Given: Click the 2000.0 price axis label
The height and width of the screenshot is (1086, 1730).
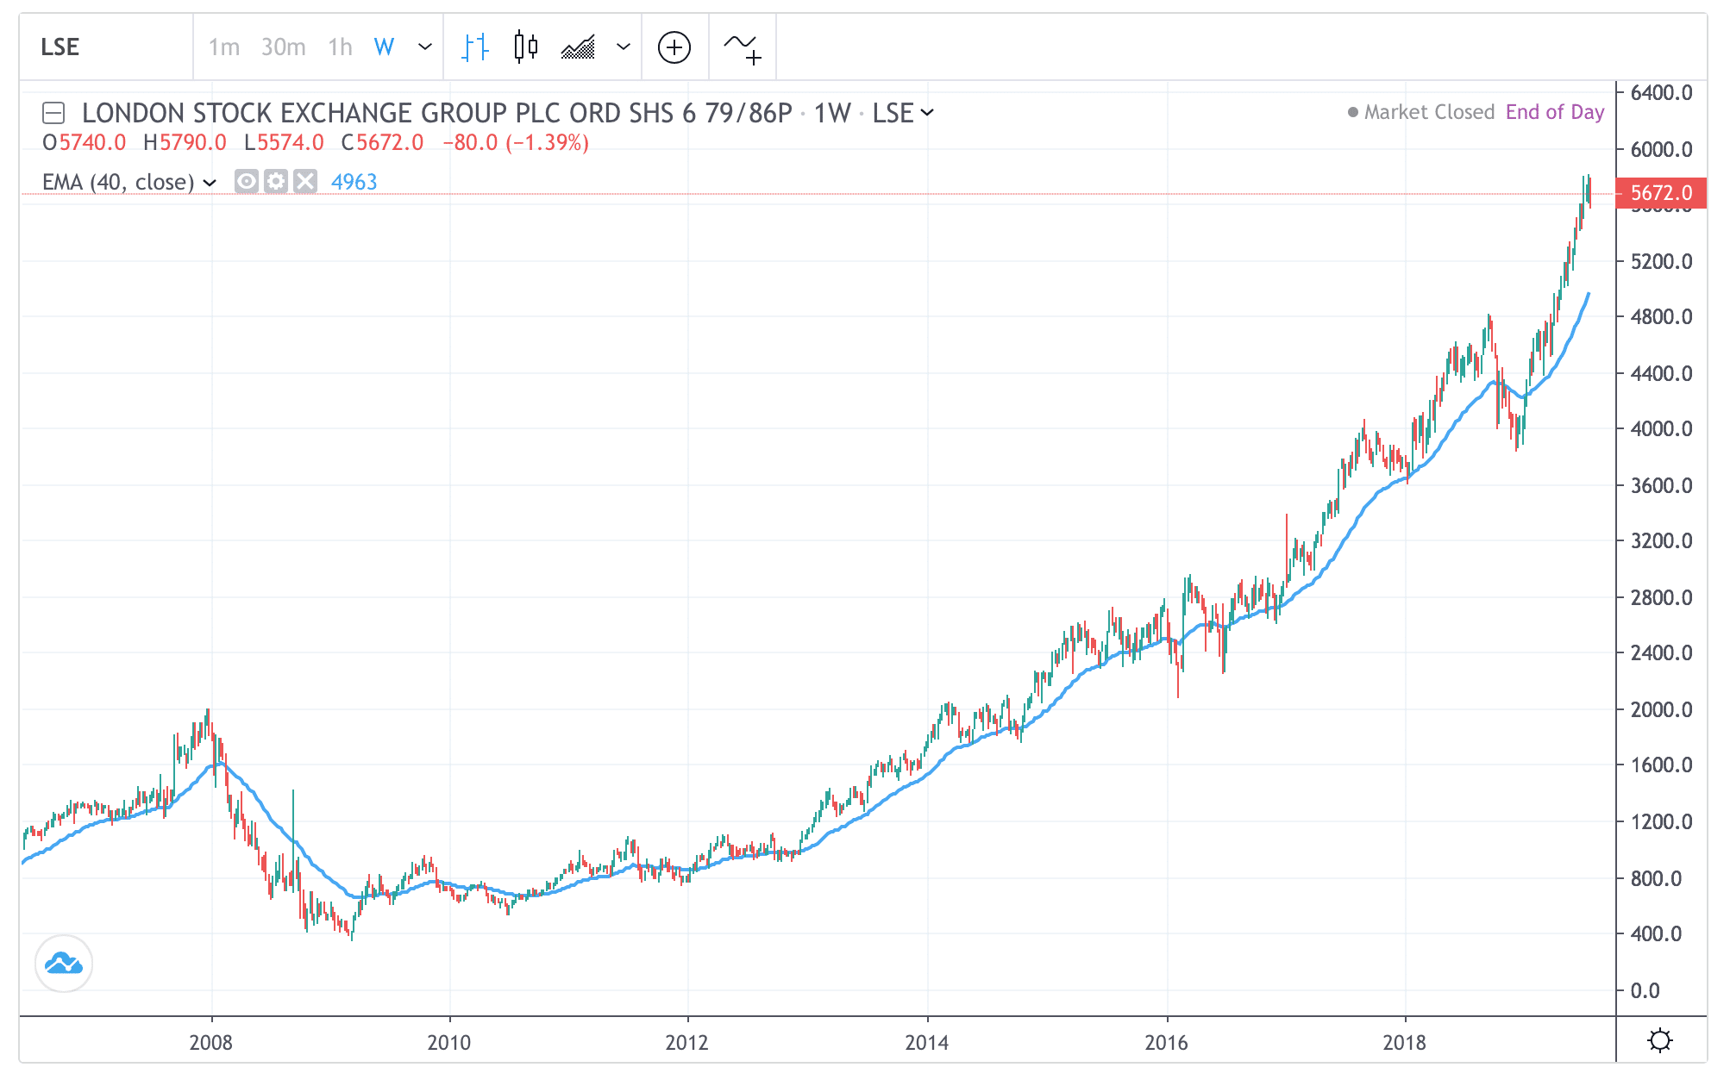Looking at the screenshot, I should pyautogui.click(x=1661, y=709).
